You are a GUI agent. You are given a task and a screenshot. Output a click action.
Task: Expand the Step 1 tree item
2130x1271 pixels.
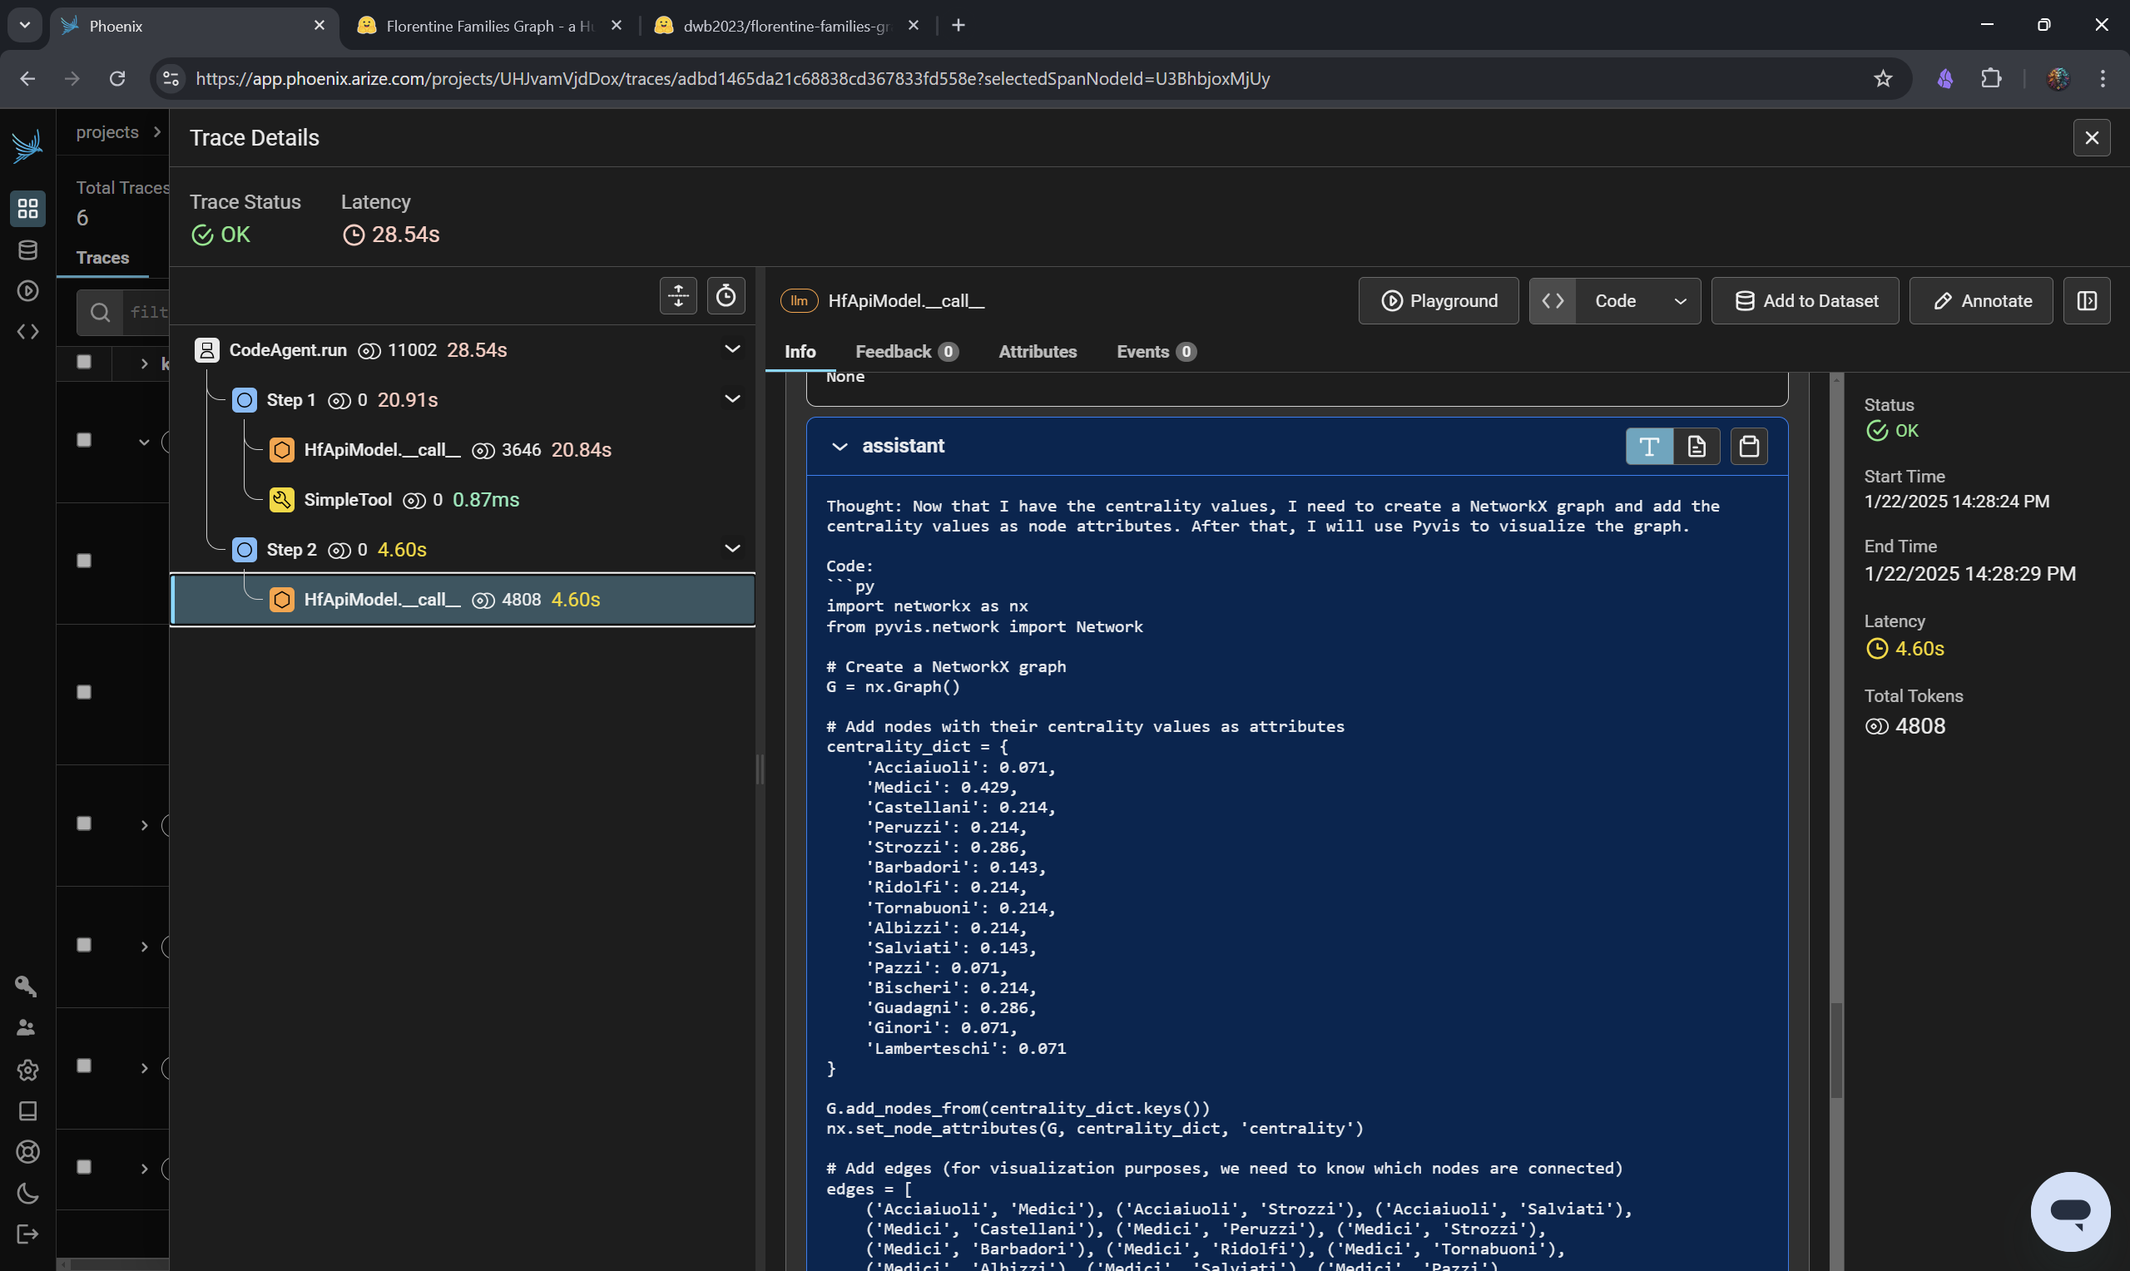point(731,399)
